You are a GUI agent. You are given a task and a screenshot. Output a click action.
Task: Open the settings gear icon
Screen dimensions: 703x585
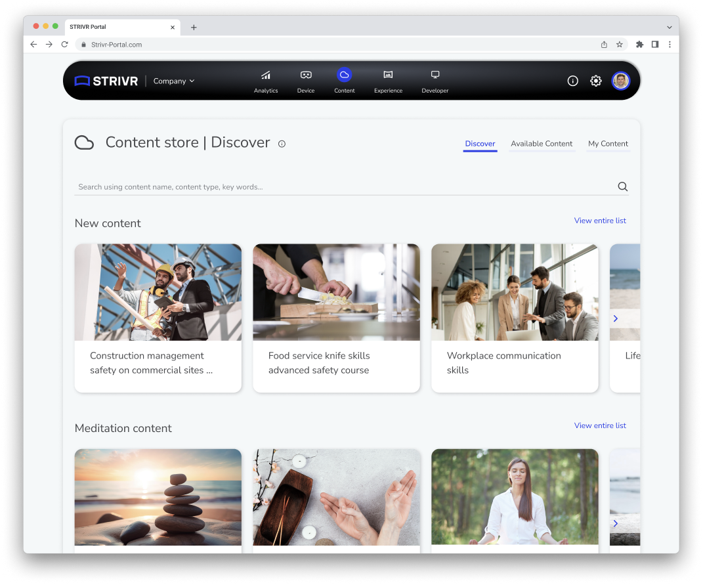tap(595, 81)
